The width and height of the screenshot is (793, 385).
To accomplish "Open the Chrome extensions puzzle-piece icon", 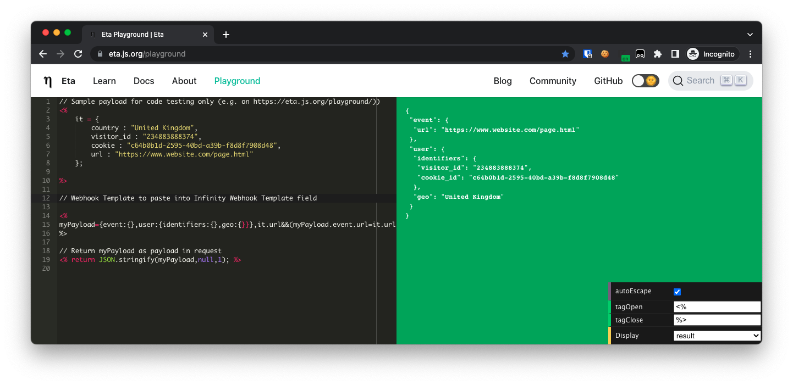I will pos(658,54).
